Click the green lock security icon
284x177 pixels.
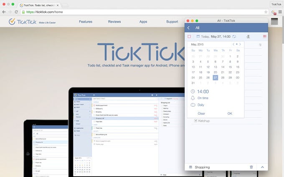23,12
